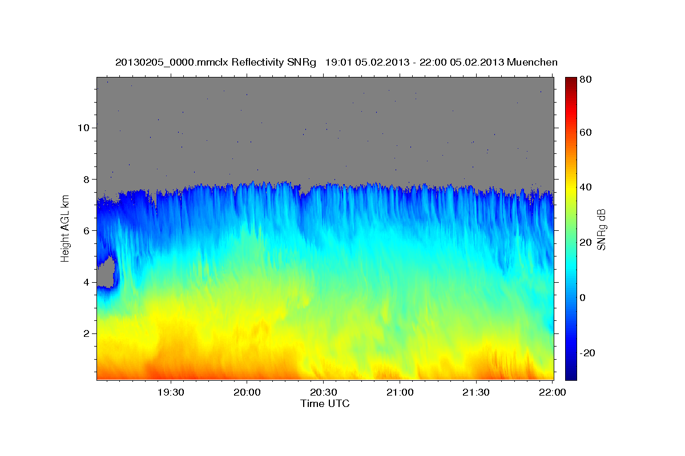Click the dark blue bottom of the colorbar
This screenshot has height=456, width=685.
pyautogui.click(x=571, y=375)
